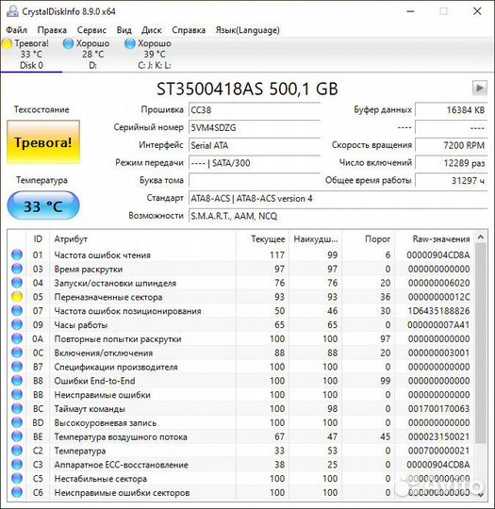Click the Raw-значения column header

click(x=435, y=239)
